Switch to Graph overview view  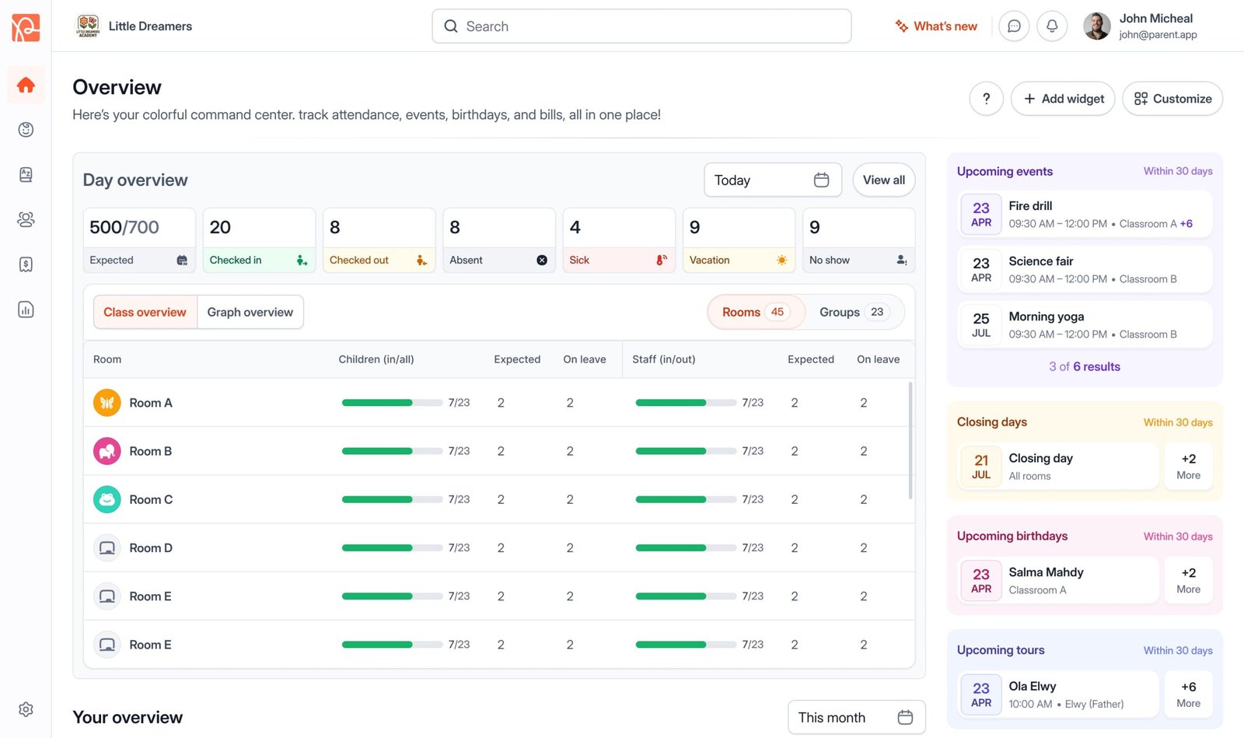point(250,312)
